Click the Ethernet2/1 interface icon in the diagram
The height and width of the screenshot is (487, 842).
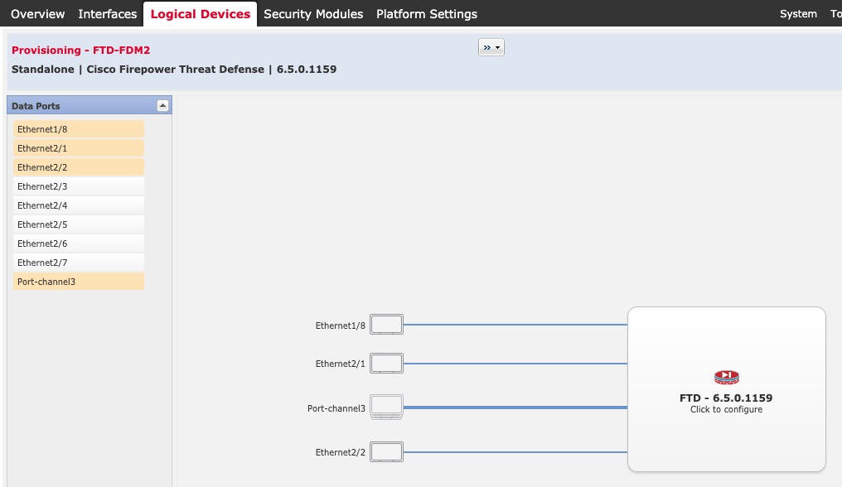coord(386,363)
